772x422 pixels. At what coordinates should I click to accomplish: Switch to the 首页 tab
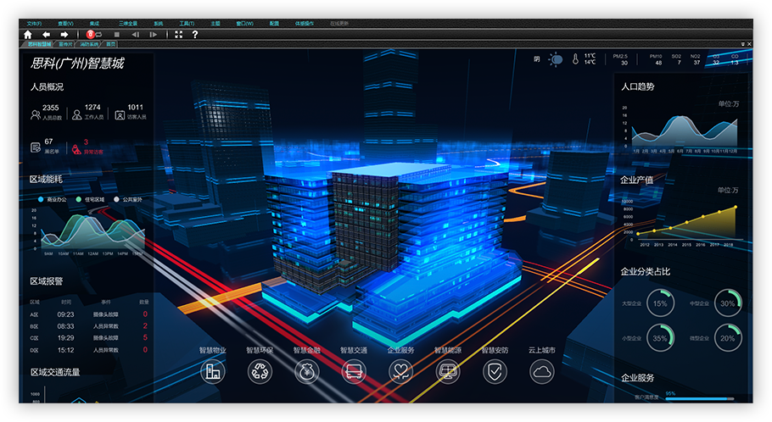click(111, 44)
